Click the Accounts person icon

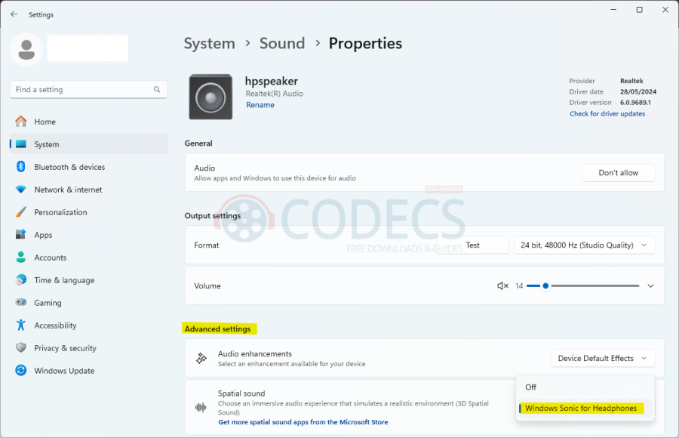pyautogui.click(x=21, y=258)
